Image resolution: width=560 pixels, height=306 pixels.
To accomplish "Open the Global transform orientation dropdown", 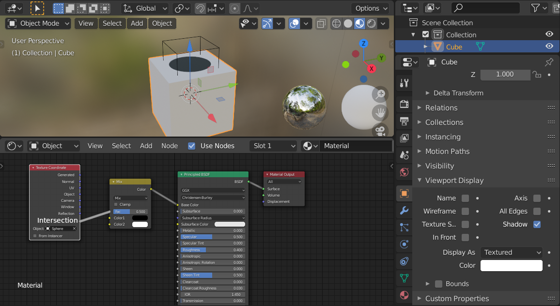I will [x=145, y=8].
